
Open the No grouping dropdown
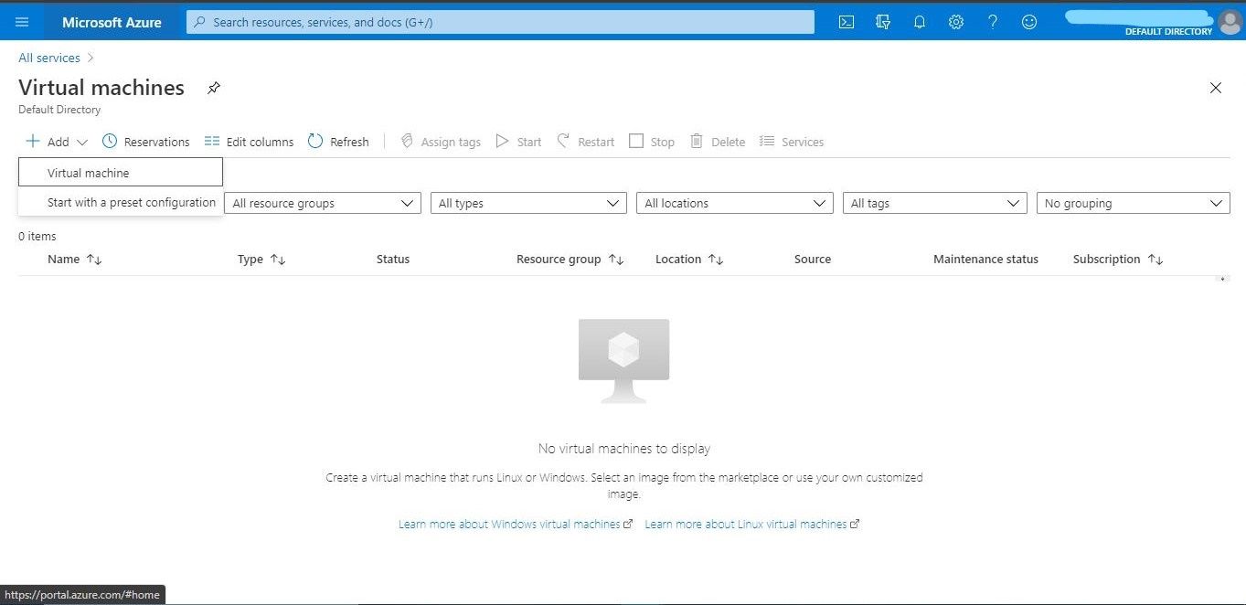point(1133,202)
